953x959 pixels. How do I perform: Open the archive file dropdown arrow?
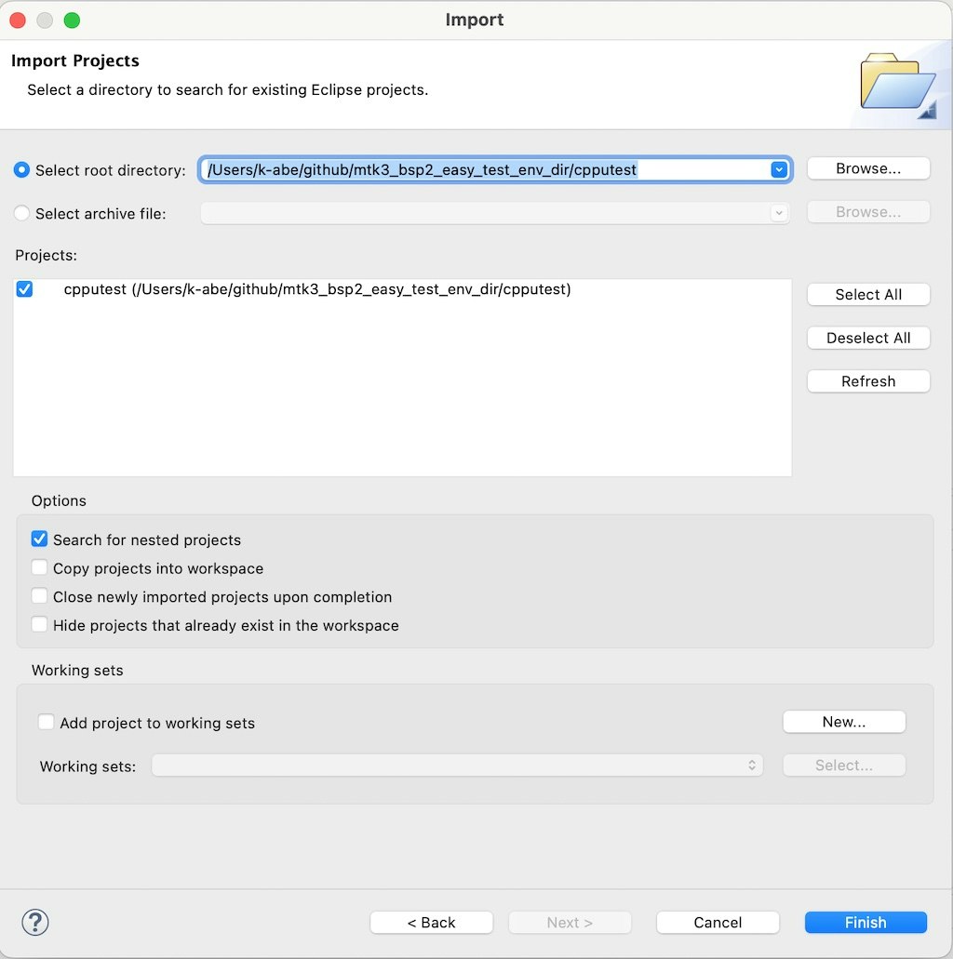[779, 212]
